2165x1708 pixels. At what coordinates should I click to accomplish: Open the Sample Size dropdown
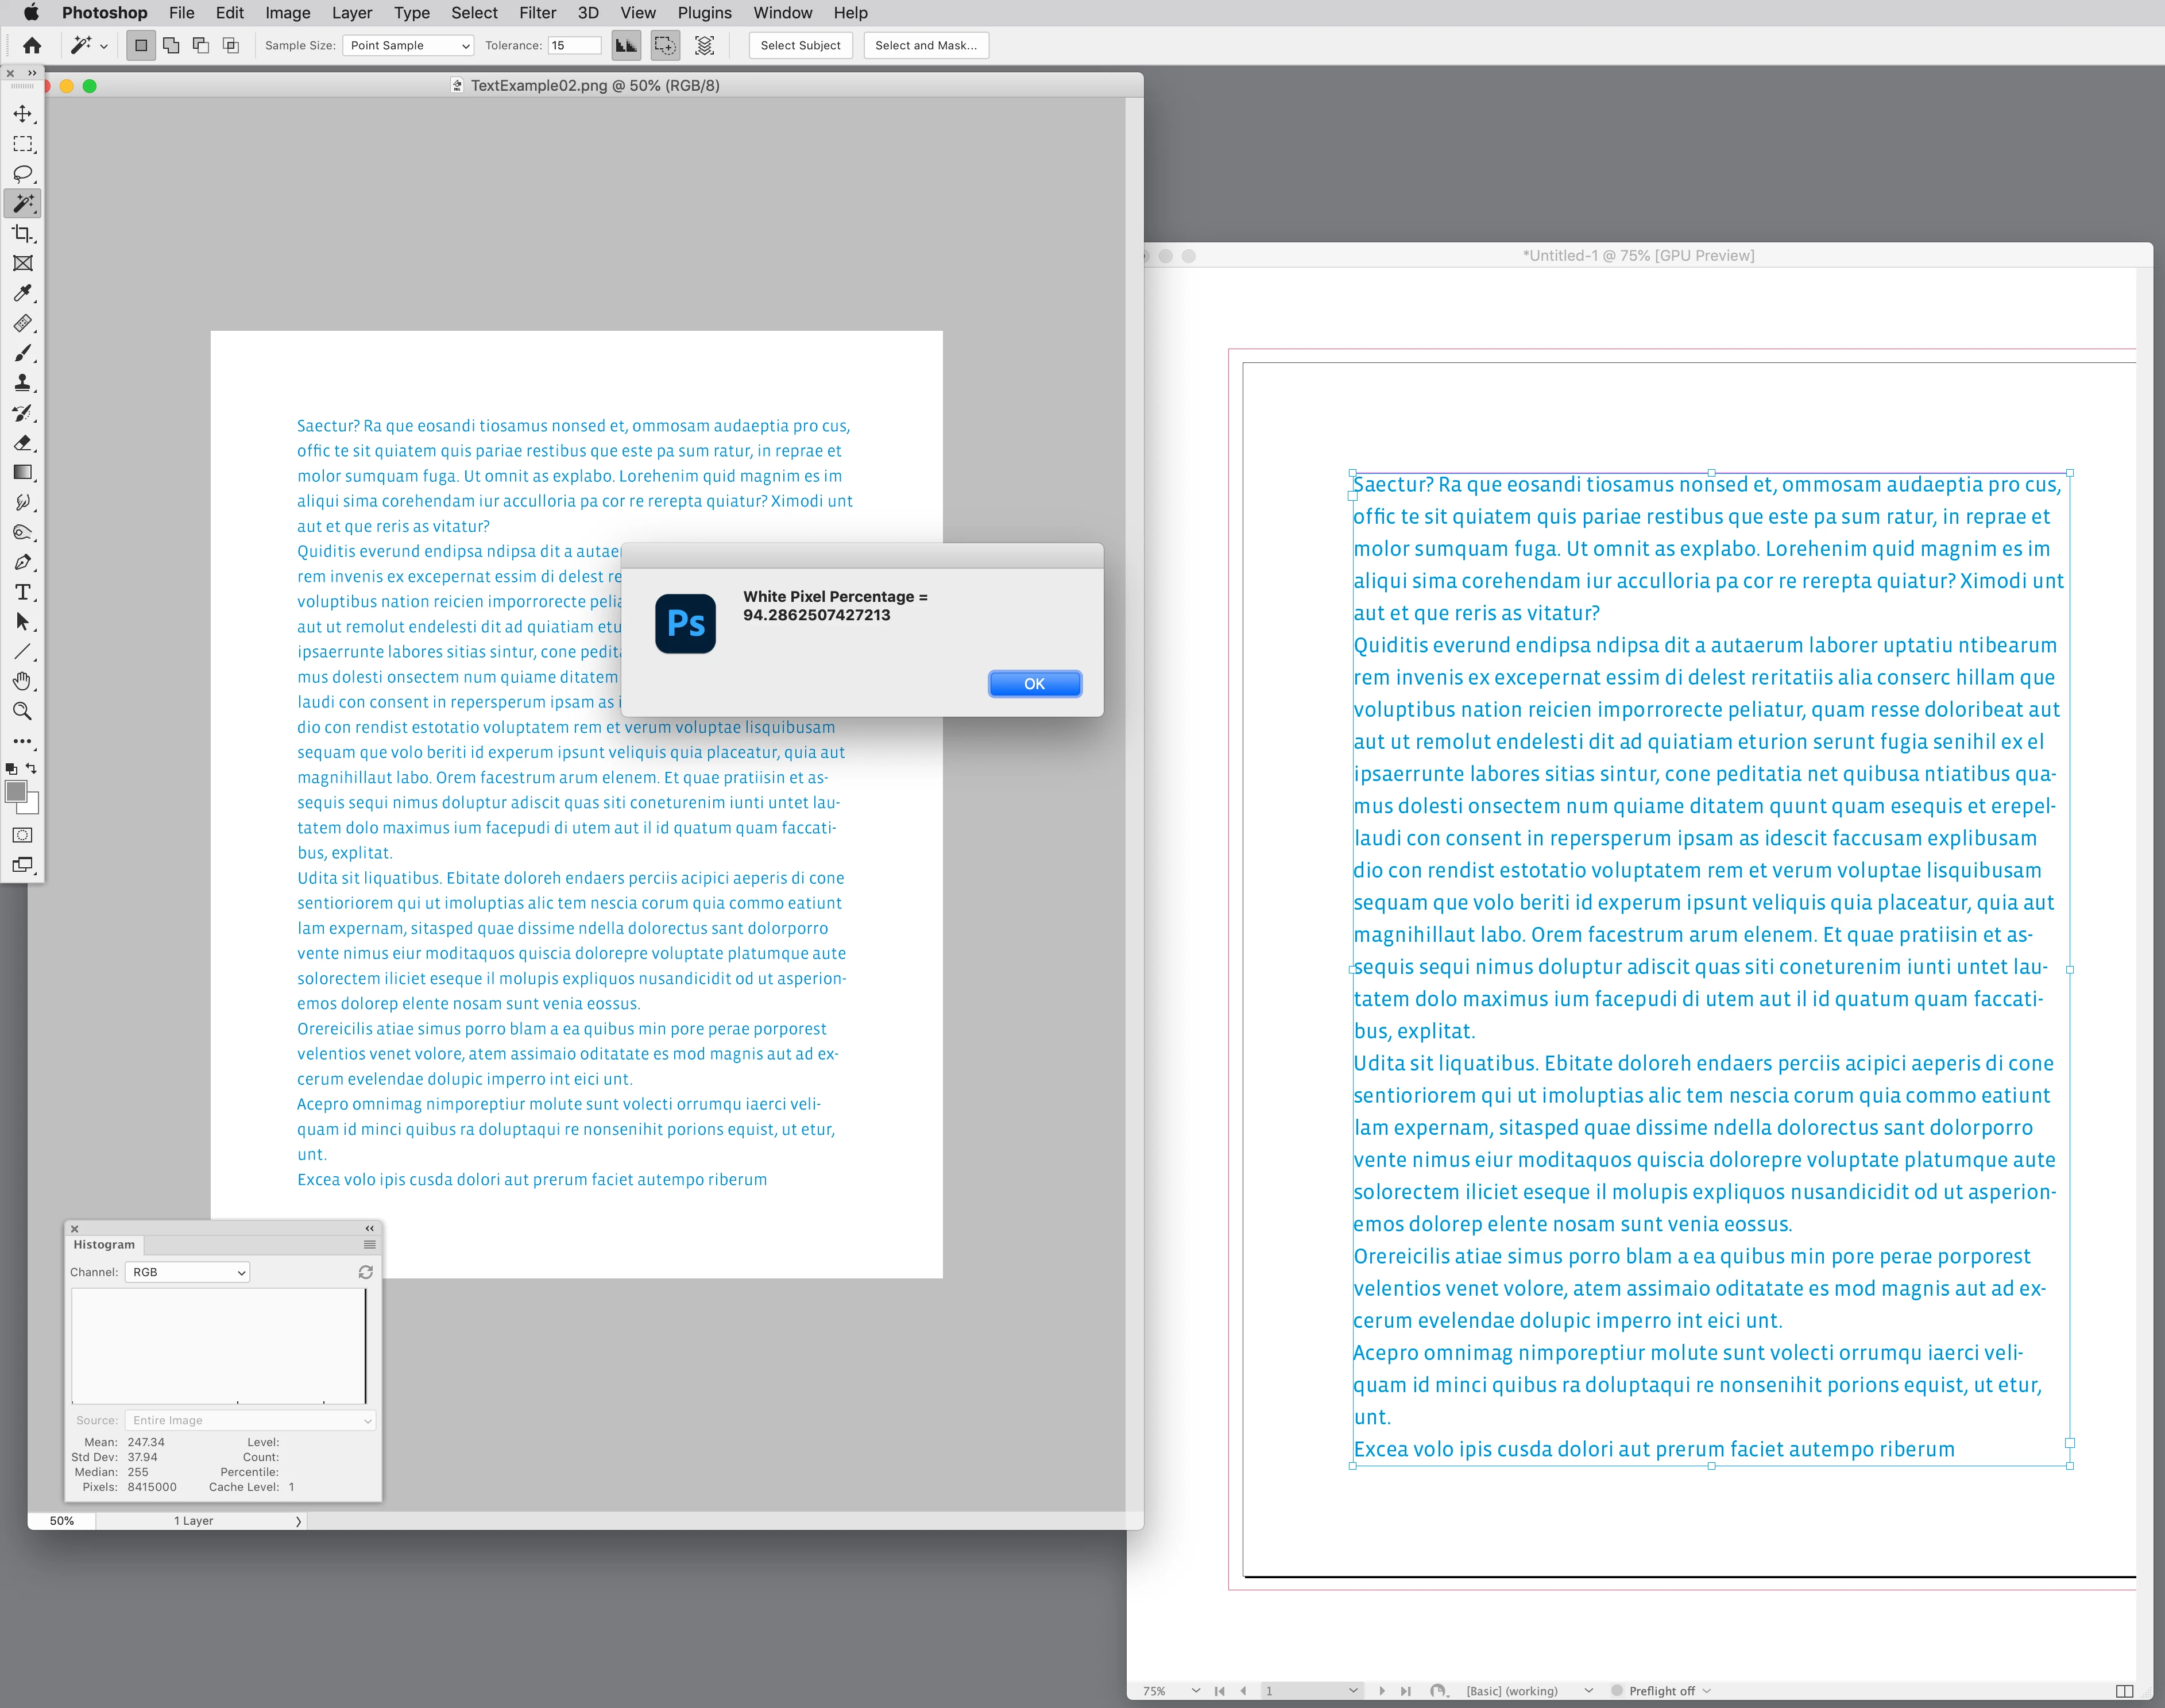tap(408, 45)
